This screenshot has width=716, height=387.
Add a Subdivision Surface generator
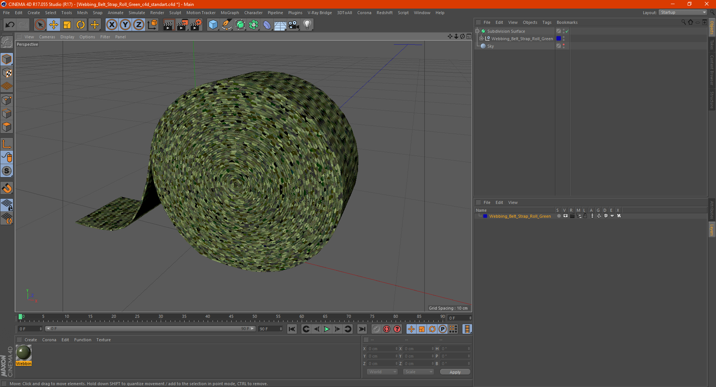[240, 25]
